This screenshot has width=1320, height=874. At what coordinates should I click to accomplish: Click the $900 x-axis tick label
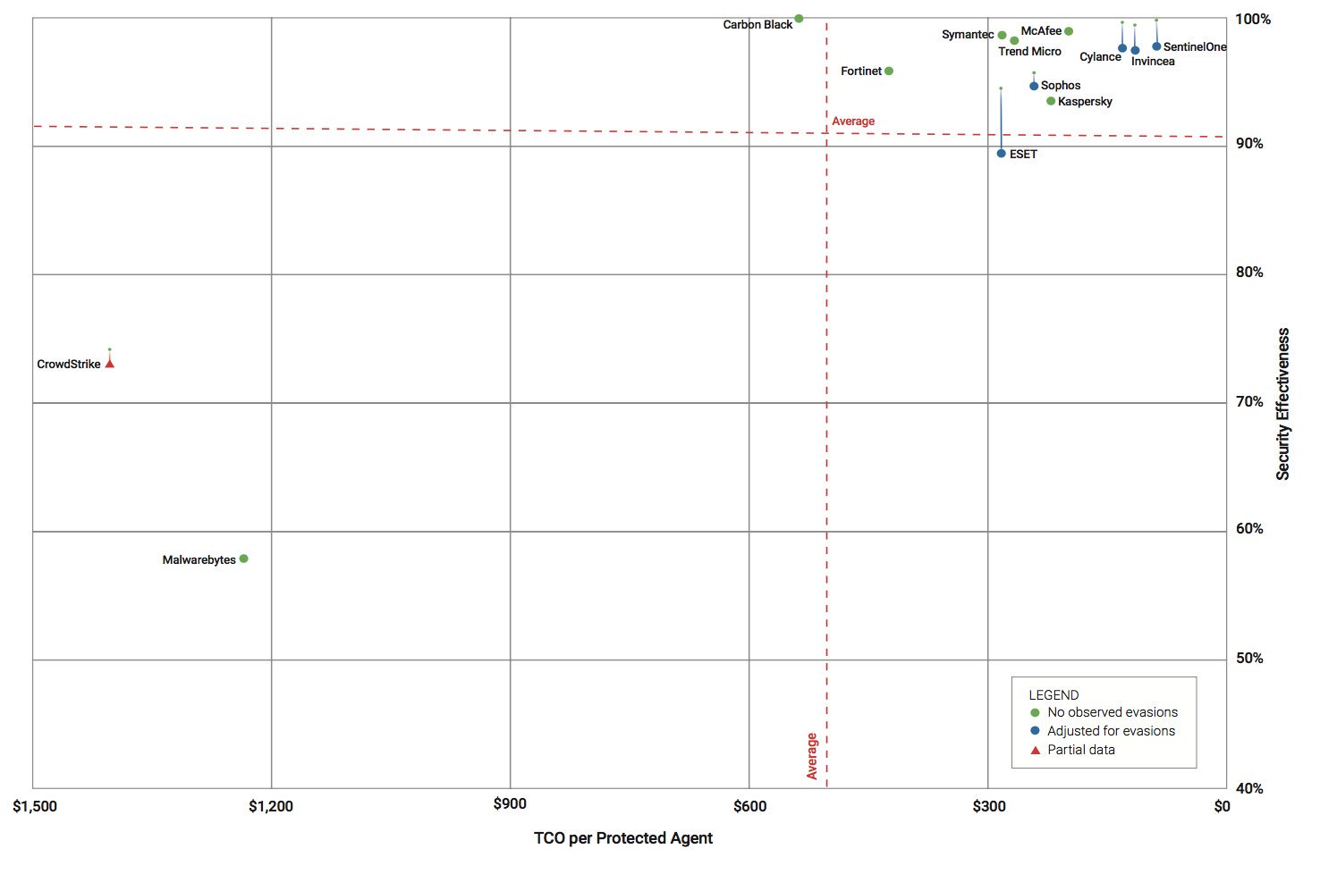click(x=510, y=804)
